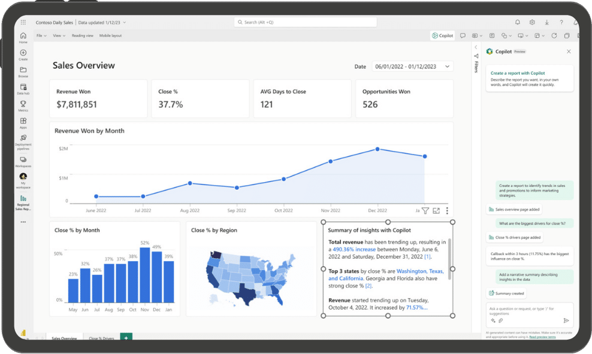Screen dimensions: 592x354
Task: Toggle the Copilot pane button
Action: tap(442, 35)
